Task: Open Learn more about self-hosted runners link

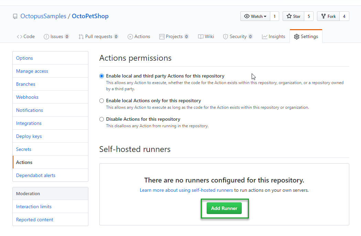Action: 186,190
